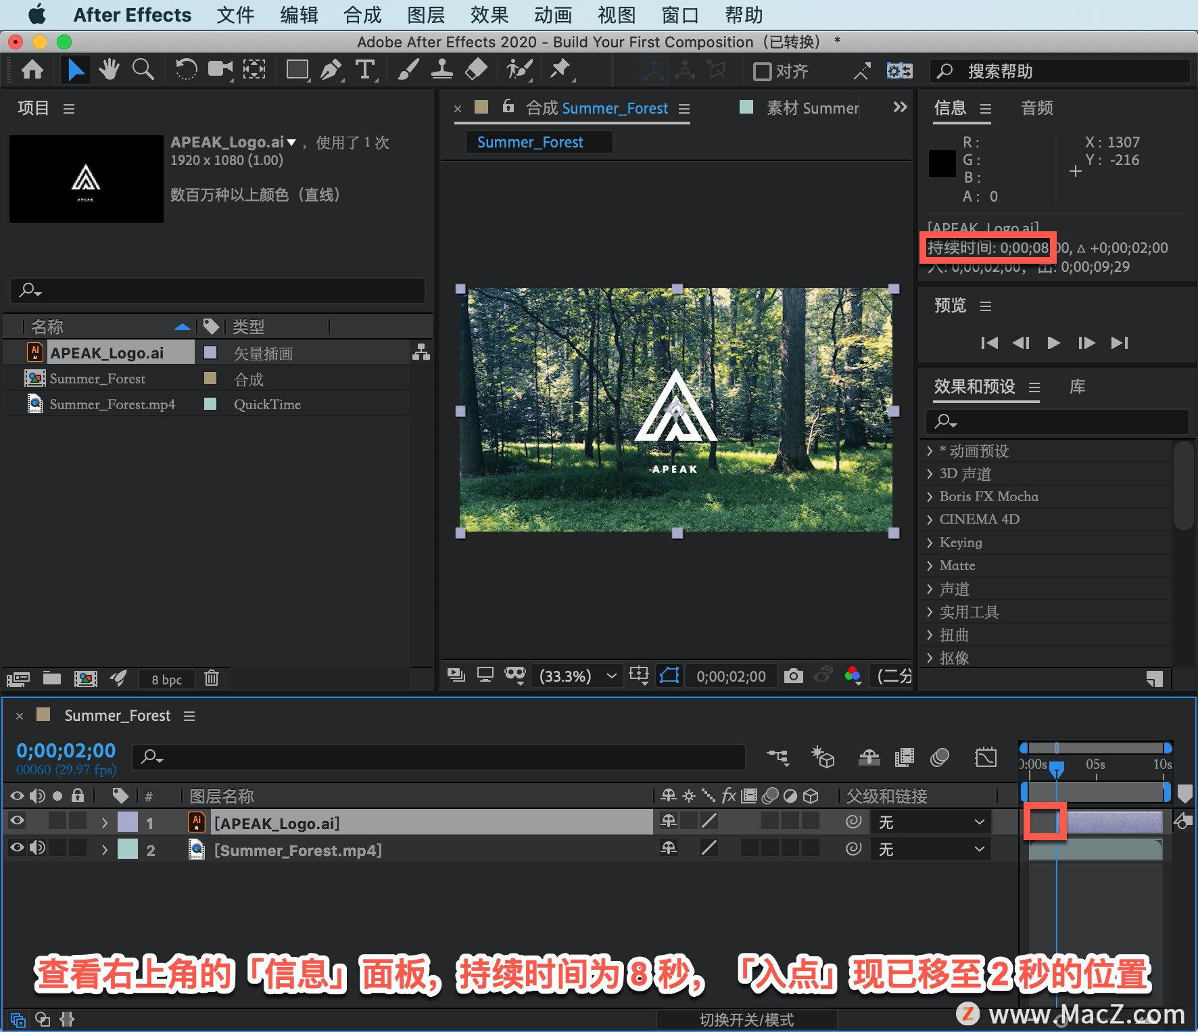Select the Selection arrow tool
1198x1032 pixels.
76,70
